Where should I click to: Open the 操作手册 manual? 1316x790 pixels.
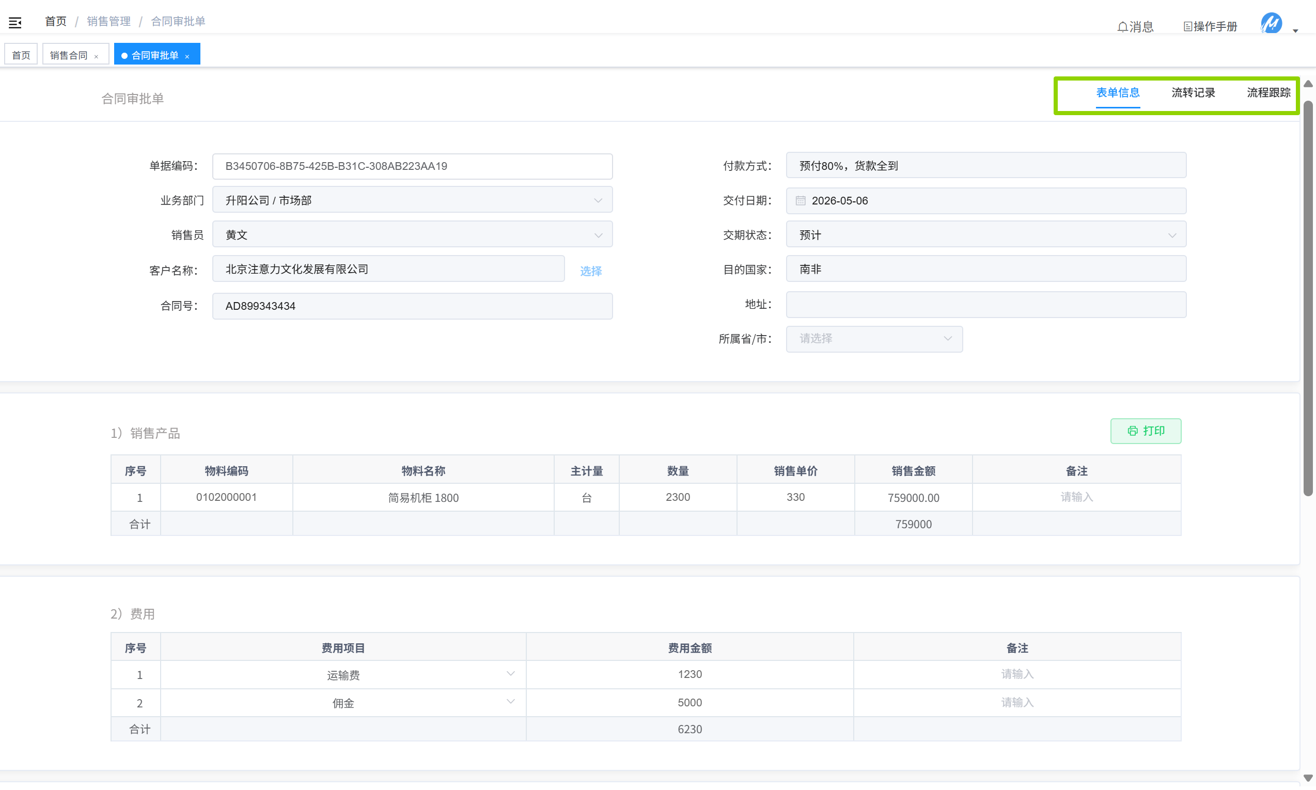click(1210, 27)
